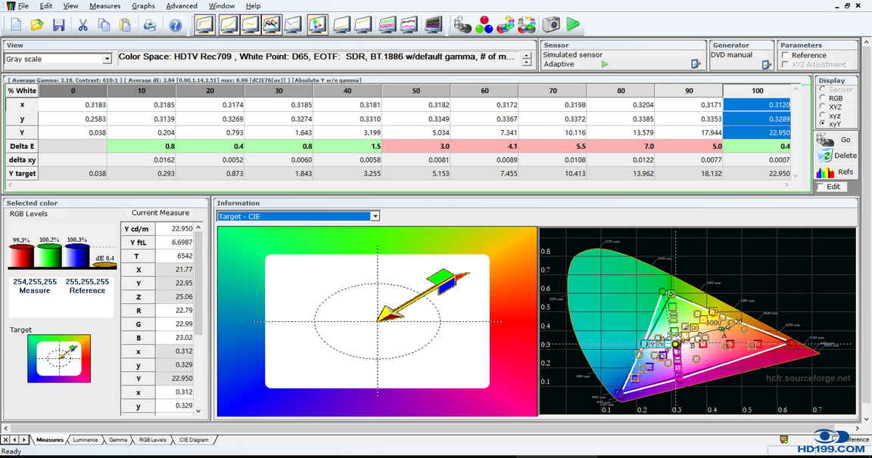Create a new document with the toolbar icon
Viewport: 872px width, 458px height.
(16, 24)
